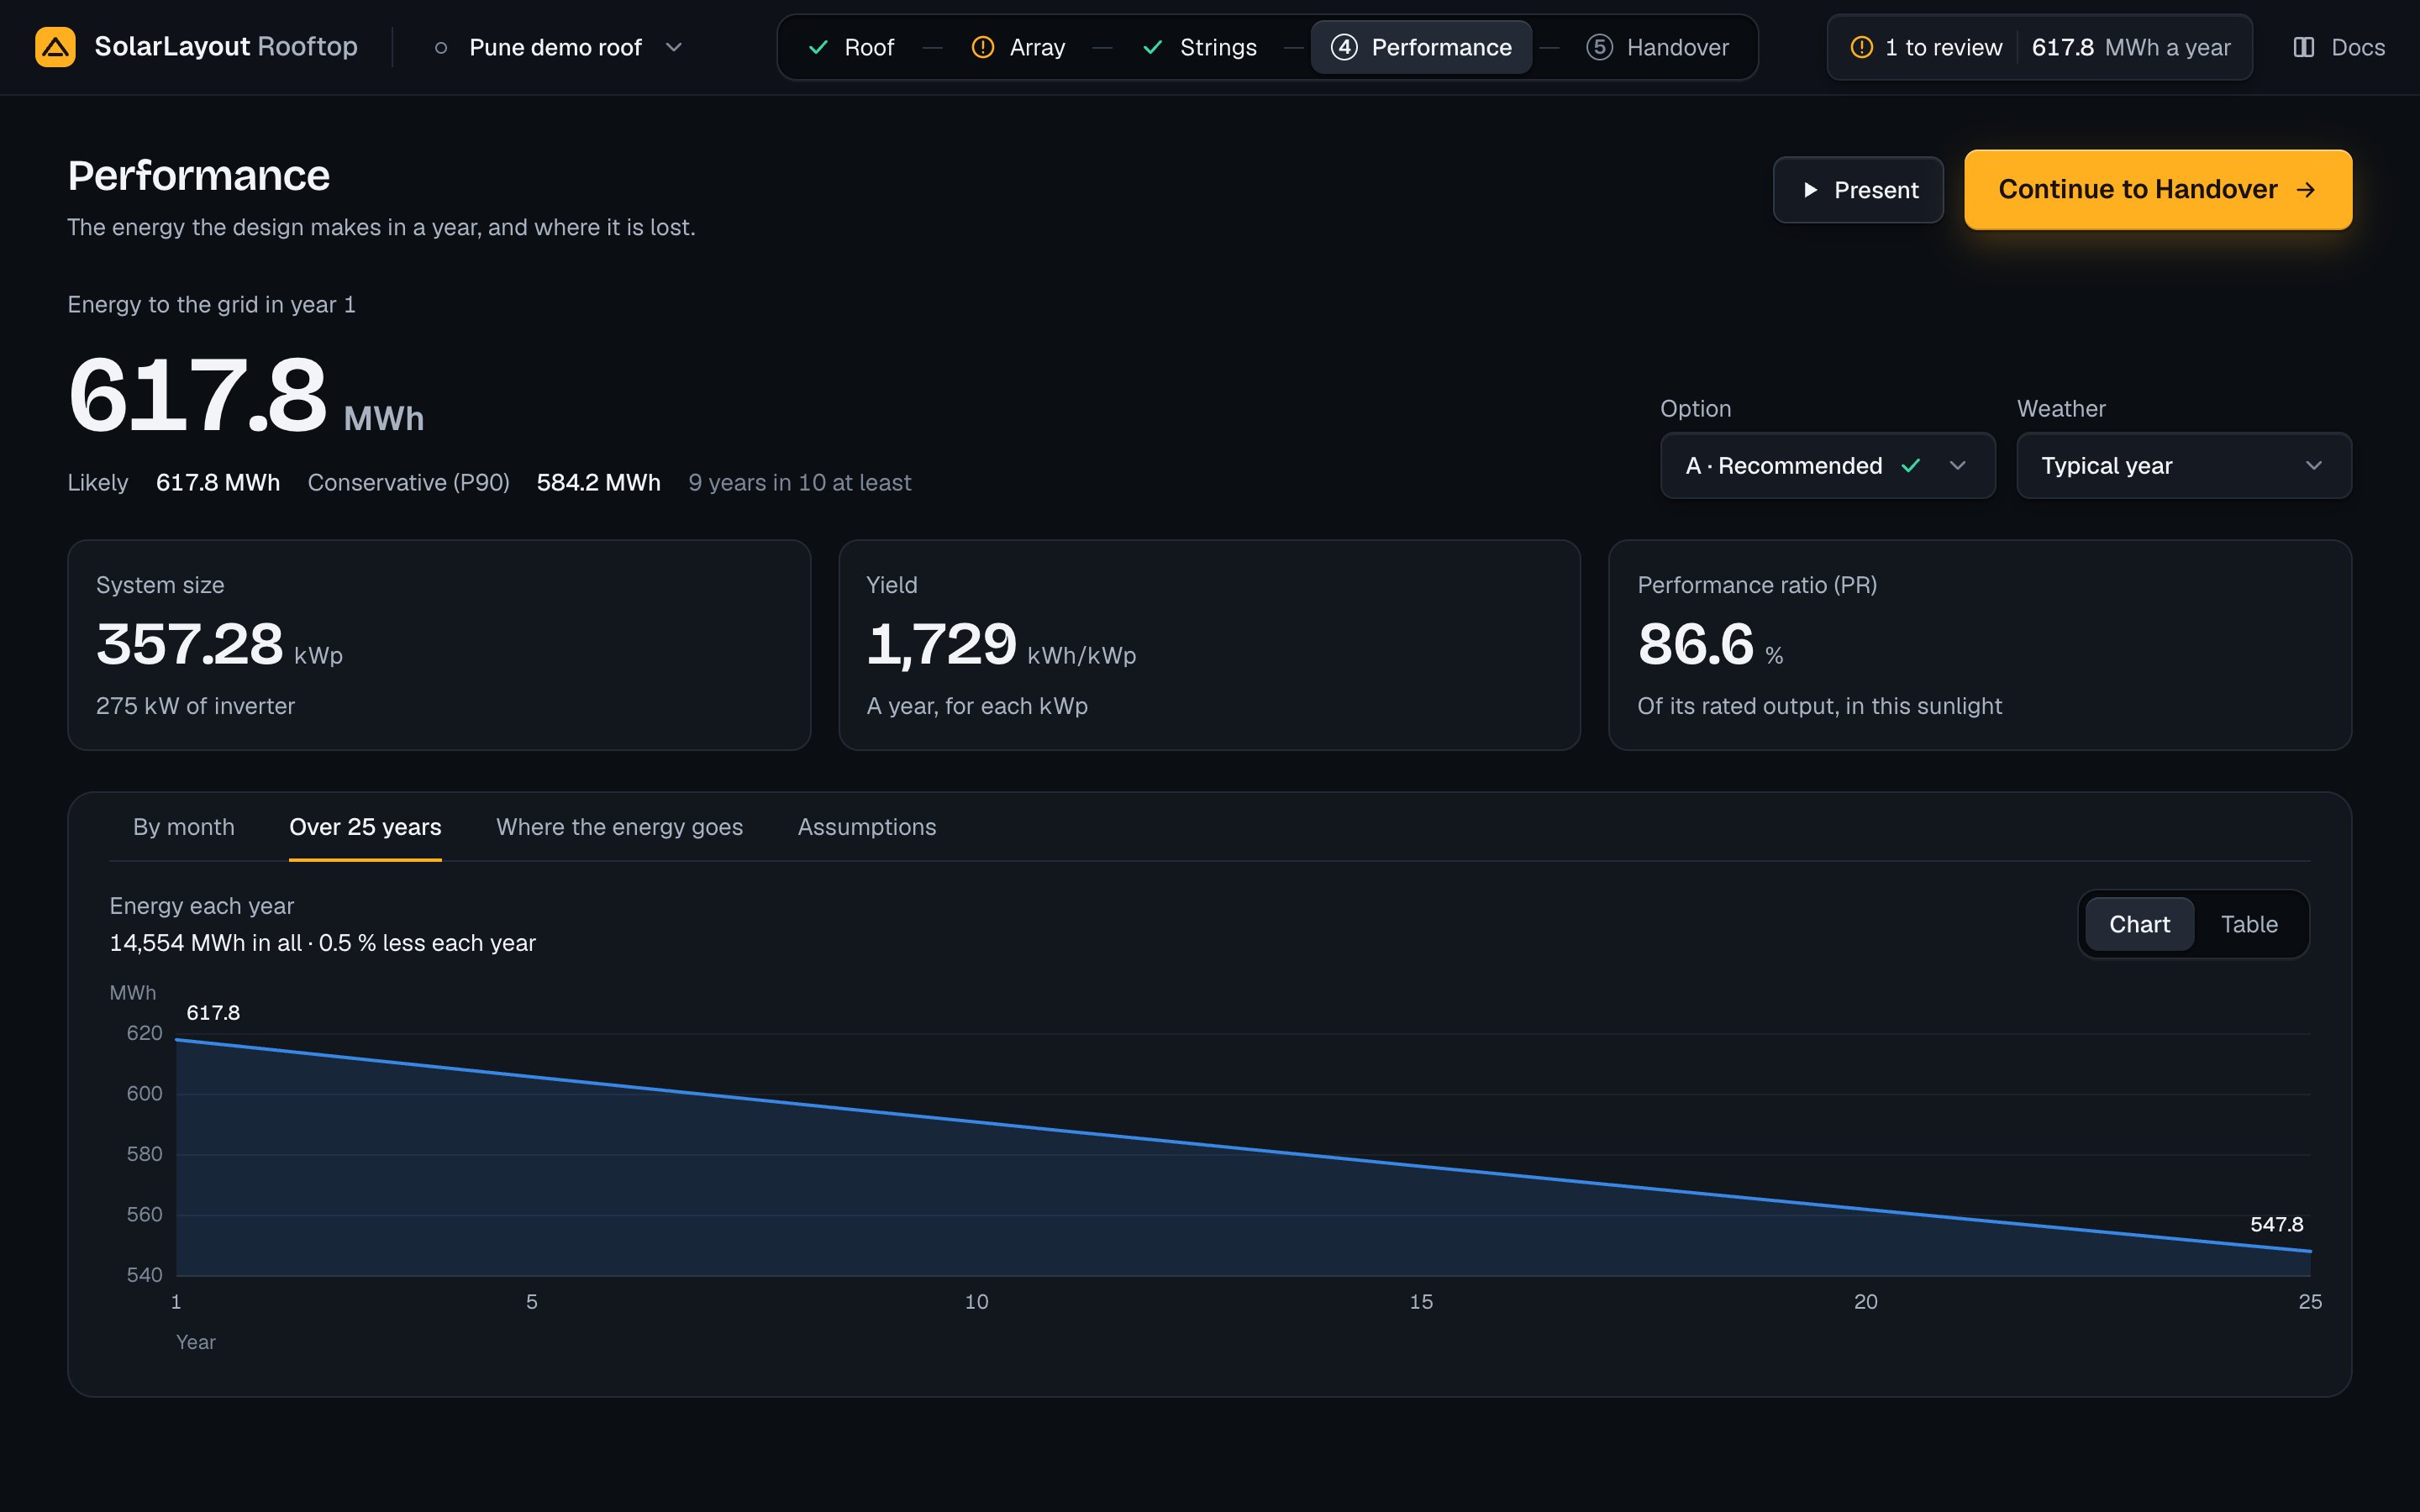2420x1512 pixels.
Task: Click the Handover step number 5 icon
Action: (1599, 47)
